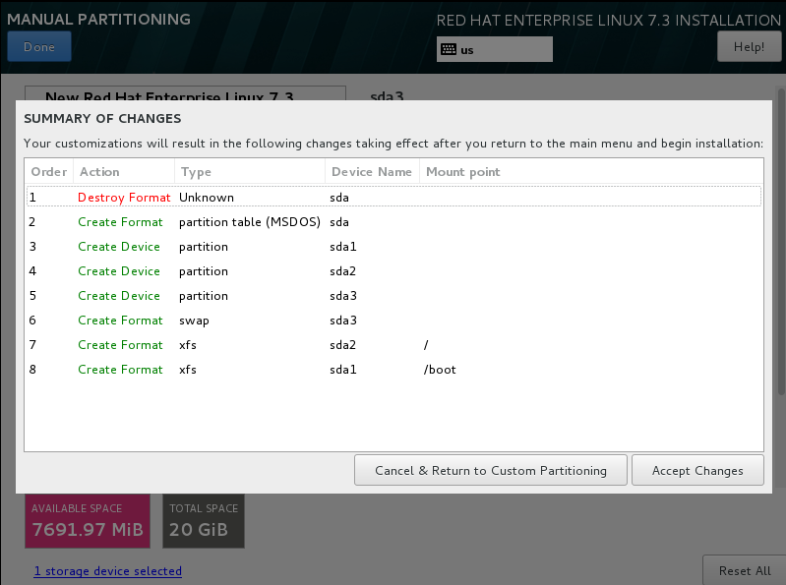Sort by the Action column header
The image size is (786, 585).
tap(124, 172)
